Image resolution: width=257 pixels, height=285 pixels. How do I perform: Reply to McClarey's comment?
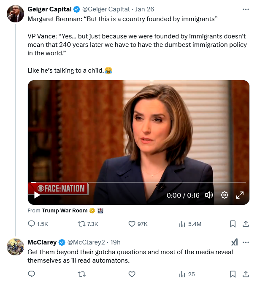pyautogui.click(x=32, y=274)
